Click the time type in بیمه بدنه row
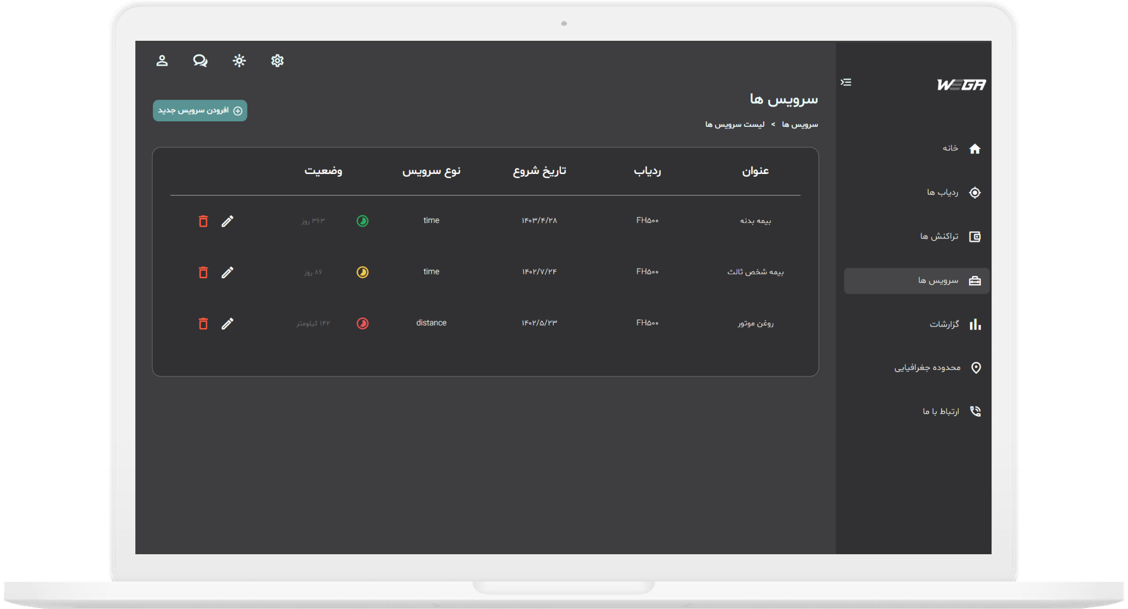The image size is (1128, 609). click(431, 220)
